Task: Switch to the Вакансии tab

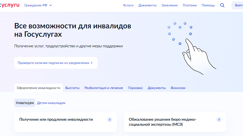Action: [178, 88]
